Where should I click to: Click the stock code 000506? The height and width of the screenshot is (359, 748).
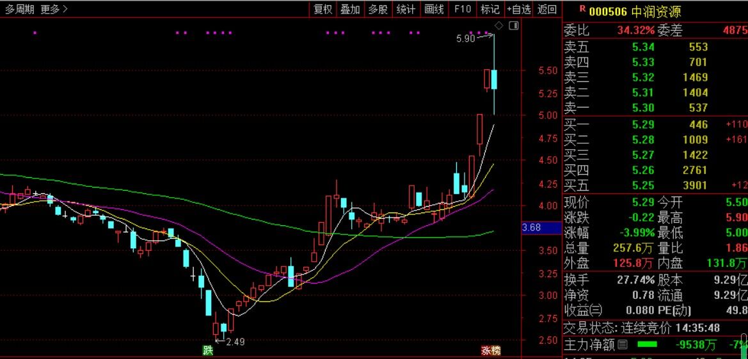[608, 12]
